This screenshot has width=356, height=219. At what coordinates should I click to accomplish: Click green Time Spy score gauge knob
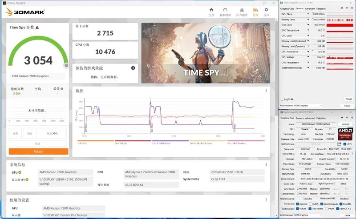click(66, 65)
